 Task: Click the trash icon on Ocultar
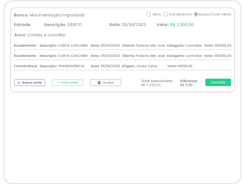tap(99, 83)
